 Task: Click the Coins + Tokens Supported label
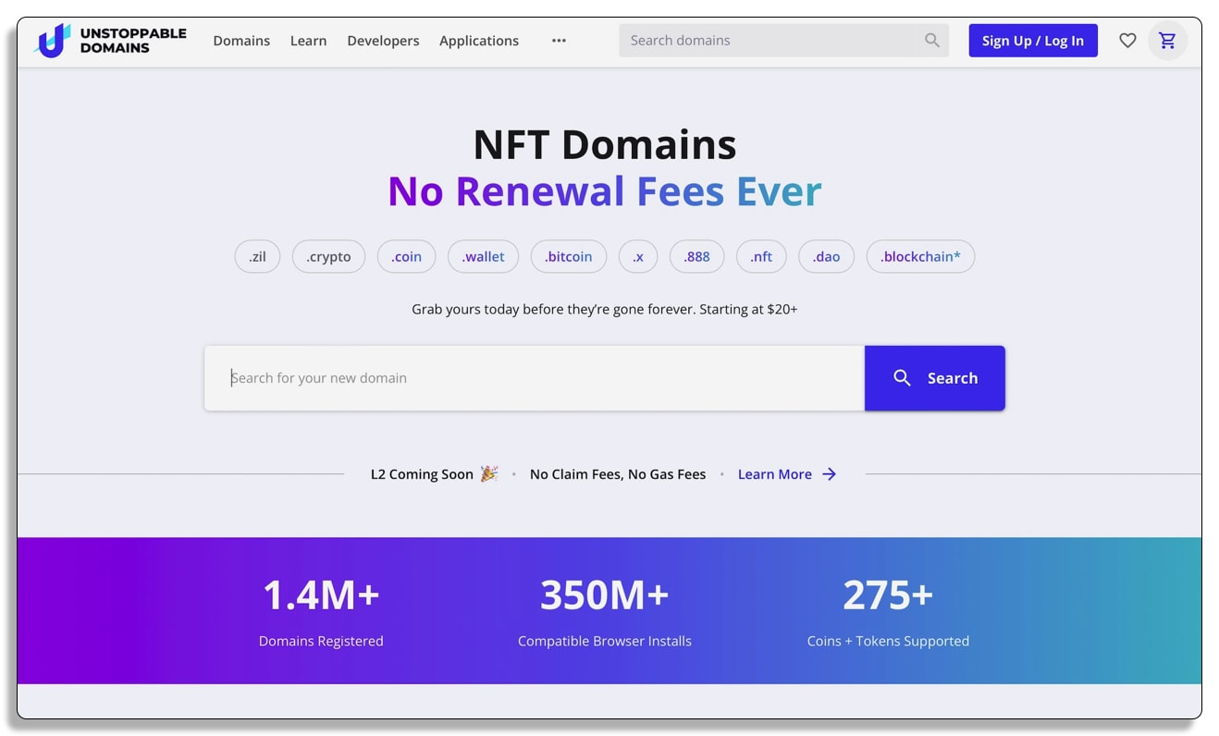pos(888,641)
